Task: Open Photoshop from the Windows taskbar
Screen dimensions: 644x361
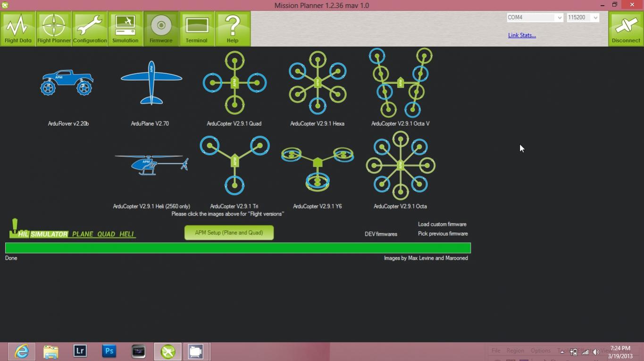Action: pos(109,351)
